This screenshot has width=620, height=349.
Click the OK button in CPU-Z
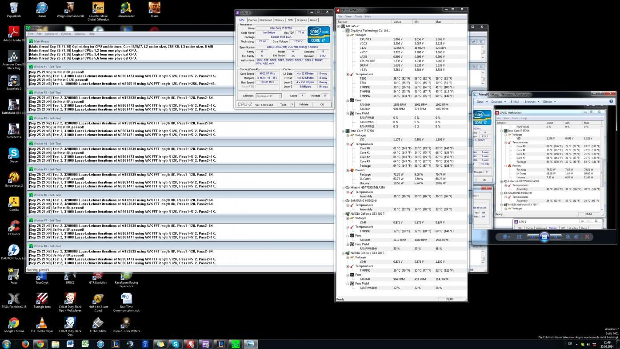[322, 104]
